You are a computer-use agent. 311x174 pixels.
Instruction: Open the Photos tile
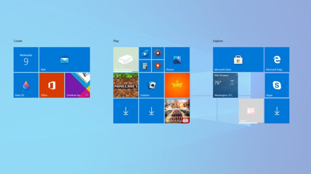click(x=177, y=59)
